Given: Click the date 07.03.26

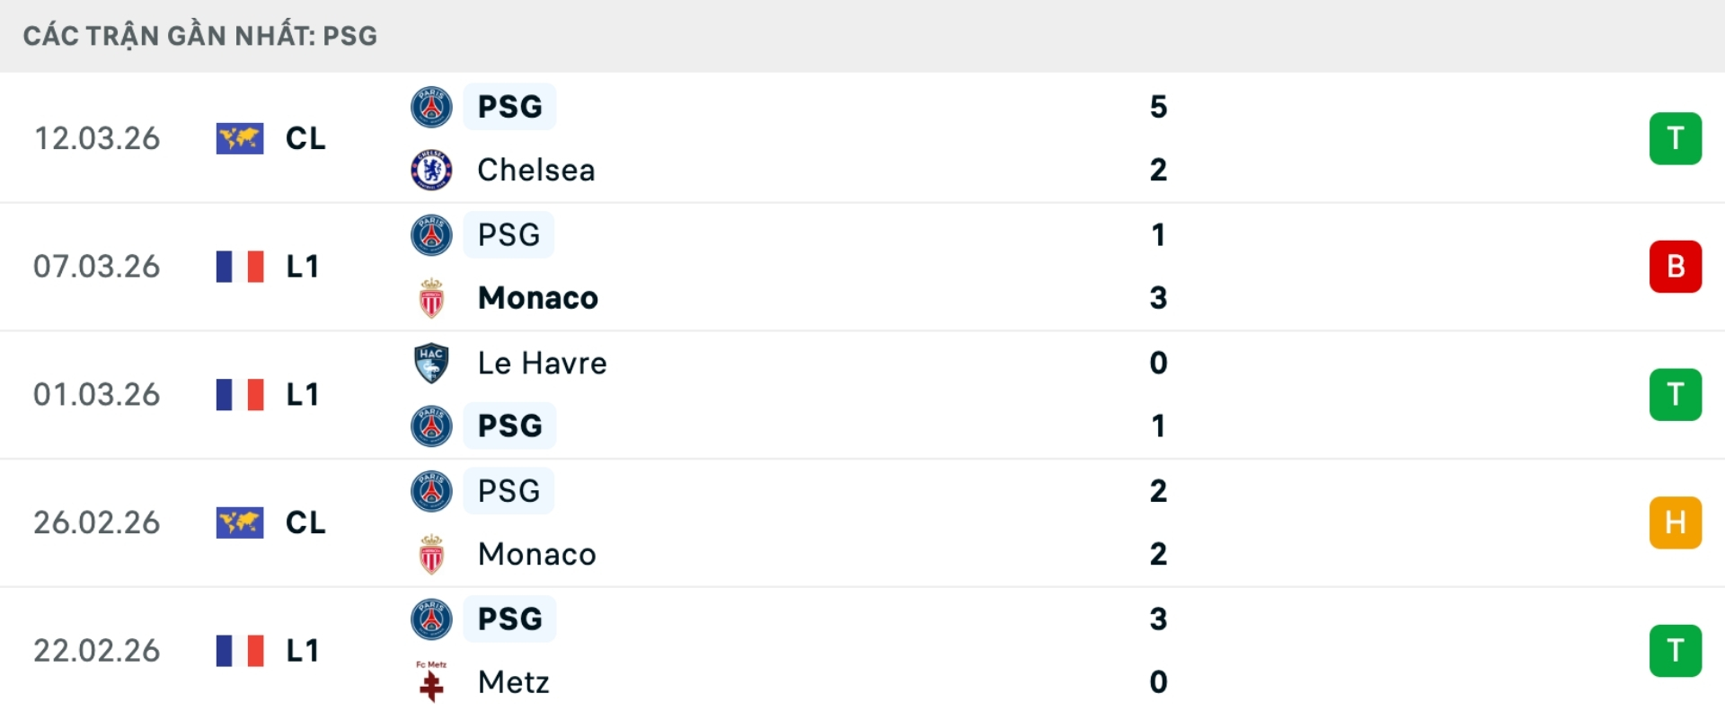Looking at the screenshot, I should 96,266.
